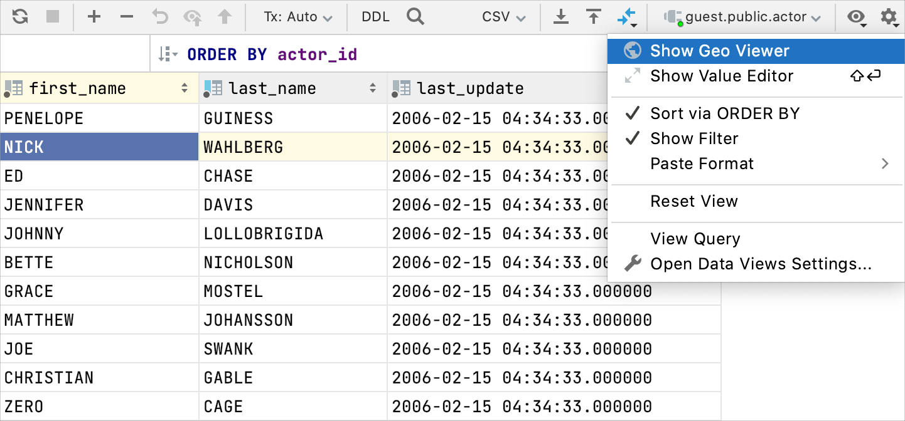Open the Tx: Auto transaction dropdown
905x421 pixels.
(x=296, y=17)
